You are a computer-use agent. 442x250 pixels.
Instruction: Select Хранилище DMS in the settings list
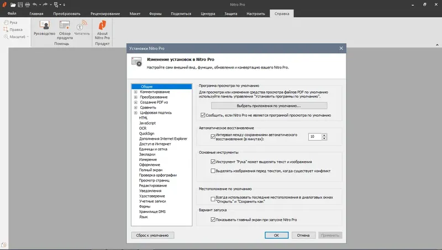[152, 212]
